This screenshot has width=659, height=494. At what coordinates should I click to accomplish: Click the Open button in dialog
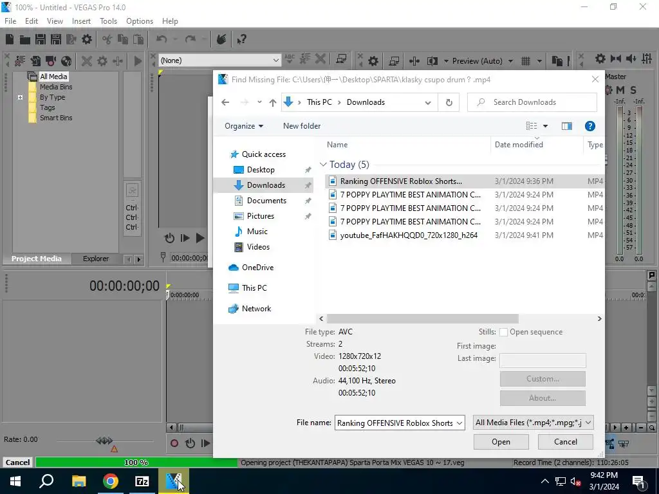tap(501, 442)
